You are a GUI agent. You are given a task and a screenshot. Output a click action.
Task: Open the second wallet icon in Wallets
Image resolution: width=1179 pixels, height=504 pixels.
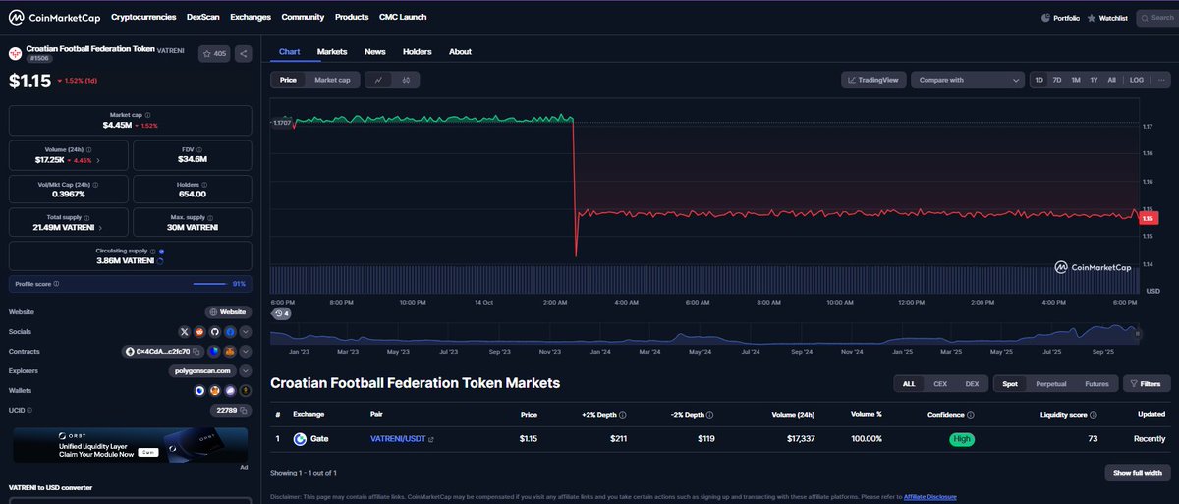(214, 390)
